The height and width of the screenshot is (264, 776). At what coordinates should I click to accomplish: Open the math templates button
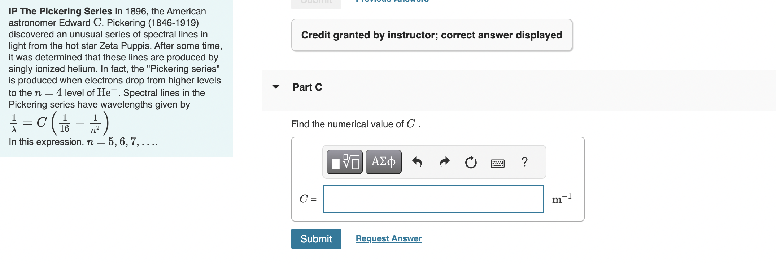pyautogui.click(x=345, y=162)
